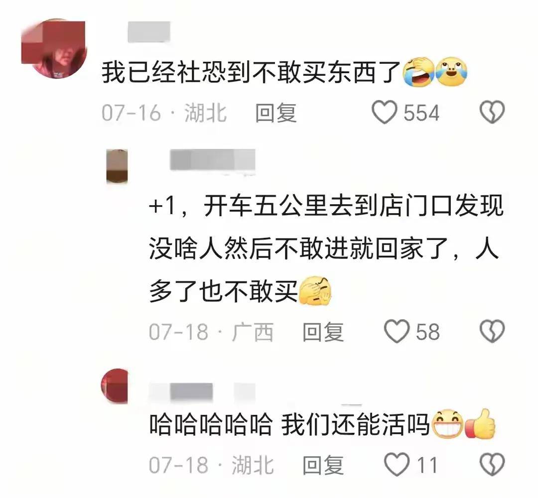Viewport: 538px width, 498px height.
Task: Select the reply text 我们还能活吗
Action: (x=355, y=425)
